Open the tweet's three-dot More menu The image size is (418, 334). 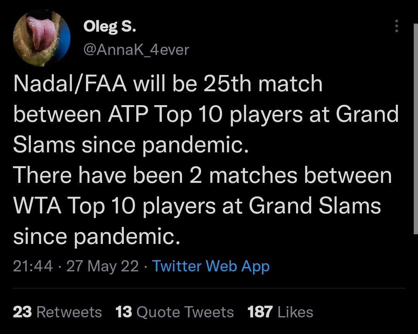[397, 26]
